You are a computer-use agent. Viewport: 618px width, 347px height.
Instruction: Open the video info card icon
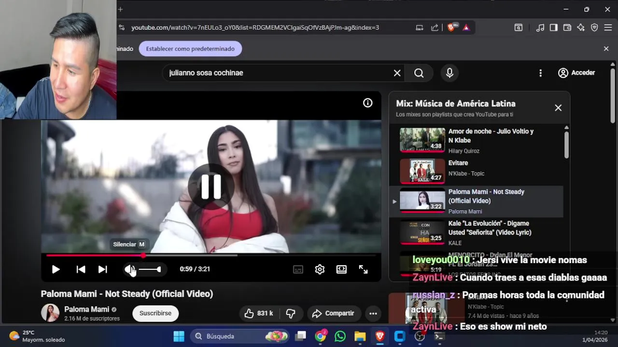click(368, 103)
